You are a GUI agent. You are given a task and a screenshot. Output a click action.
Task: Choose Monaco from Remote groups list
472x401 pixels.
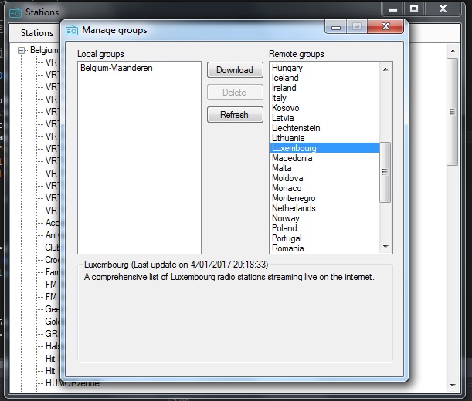point(287,188)
